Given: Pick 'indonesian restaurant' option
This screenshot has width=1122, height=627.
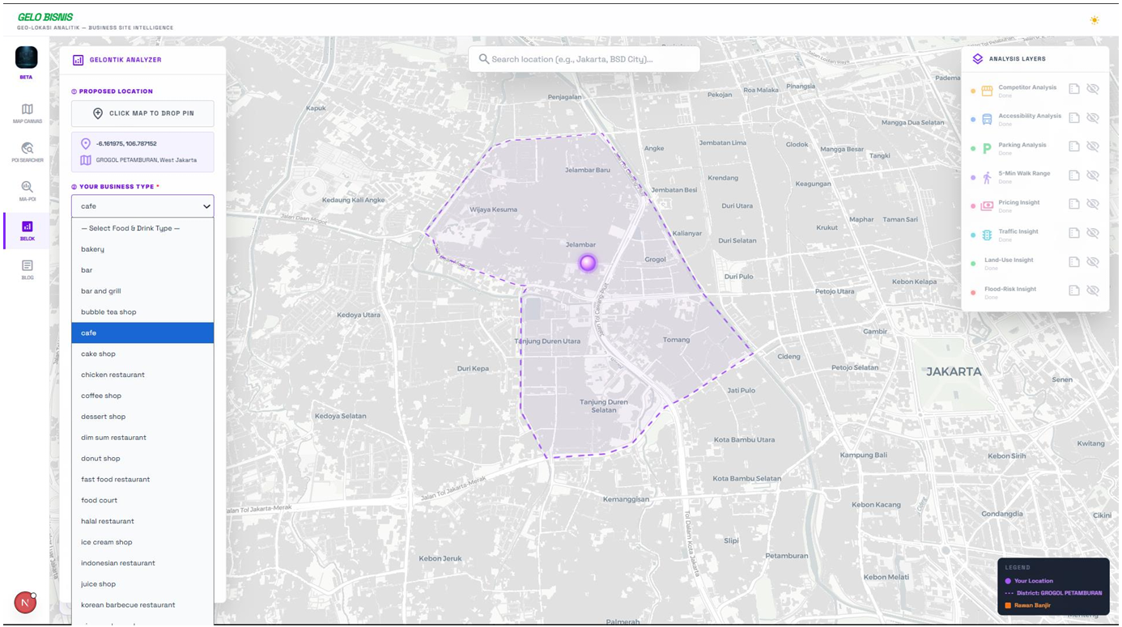Looking at the screenshot, I should (142, 563).
